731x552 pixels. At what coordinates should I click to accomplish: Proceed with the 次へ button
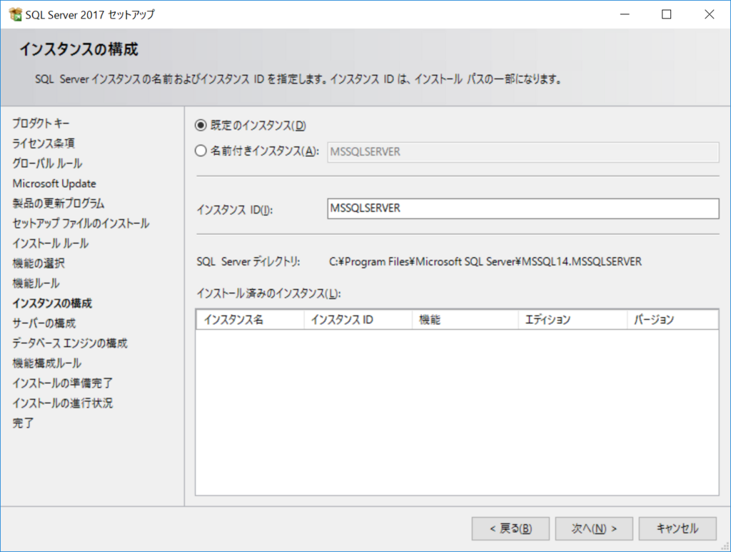594,528
